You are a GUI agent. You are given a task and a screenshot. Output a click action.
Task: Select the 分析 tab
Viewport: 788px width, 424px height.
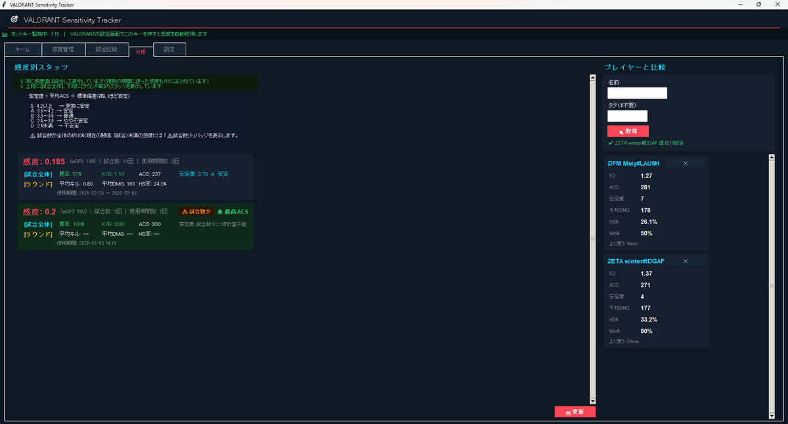point(141,51)
